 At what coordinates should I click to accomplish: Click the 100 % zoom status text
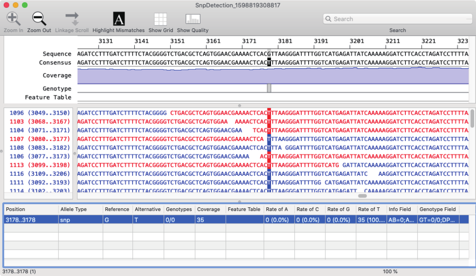[390, 271]
